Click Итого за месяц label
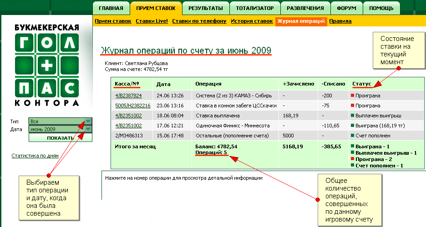426x227 pixels. pyautogui.click(x=135, y=146)
